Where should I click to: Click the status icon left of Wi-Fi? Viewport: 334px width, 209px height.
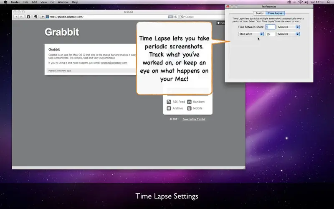[x=295, y=2]
